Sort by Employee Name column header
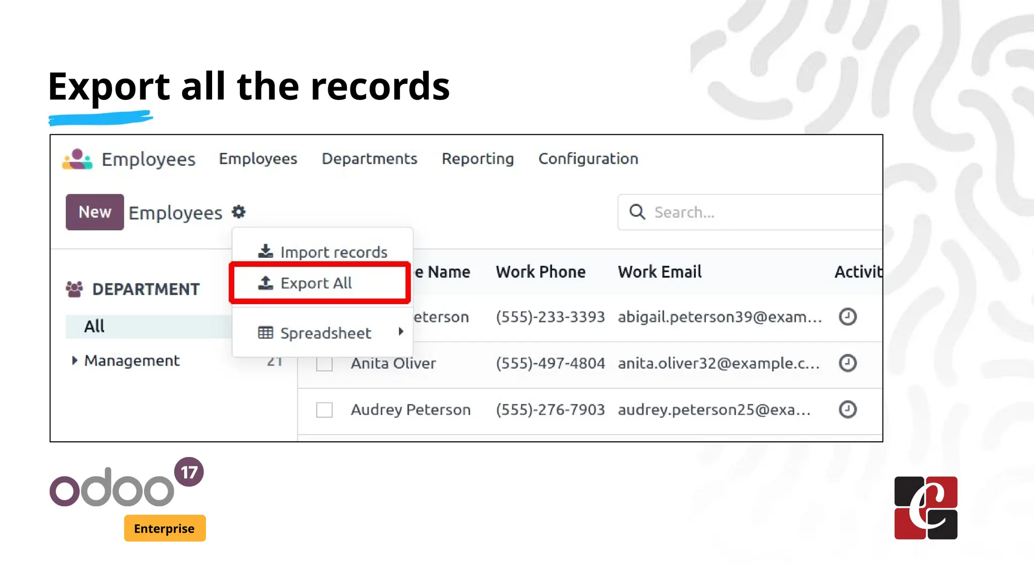 pos(442,272)
